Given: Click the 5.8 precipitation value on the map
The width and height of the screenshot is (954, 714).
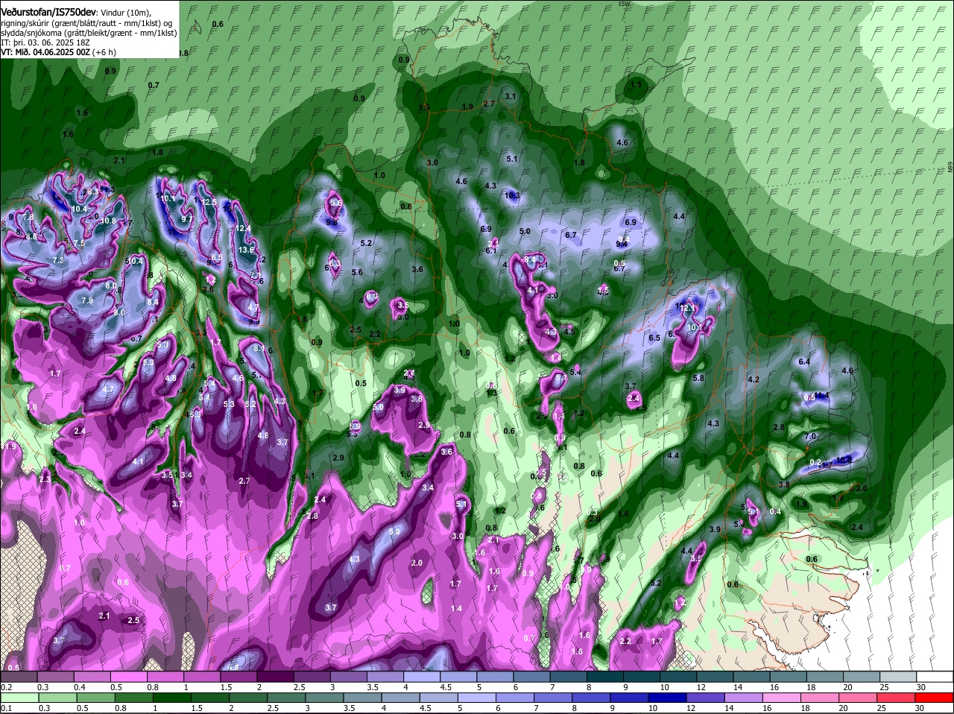Looking at the screenshot, I should [698, 378].
